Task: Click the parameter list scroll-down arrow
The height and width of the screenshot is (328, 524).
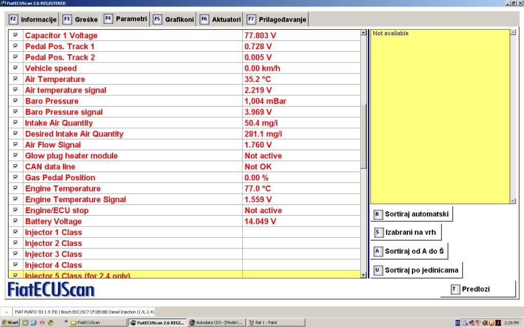Action: tap(364, 275)
